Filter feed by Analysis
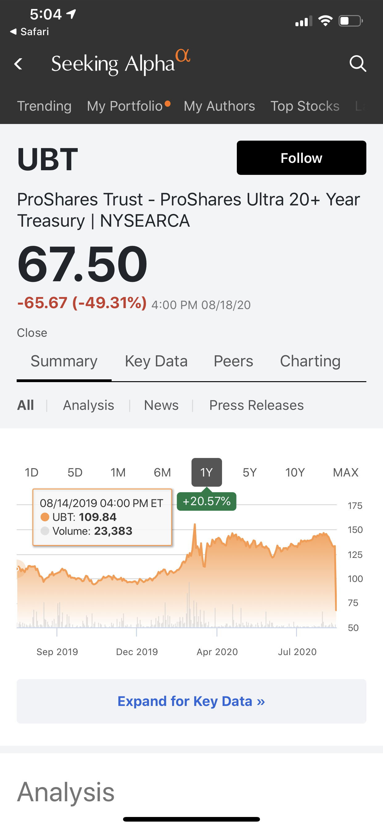This screenshot has height=829, width=383. (89, 405)
